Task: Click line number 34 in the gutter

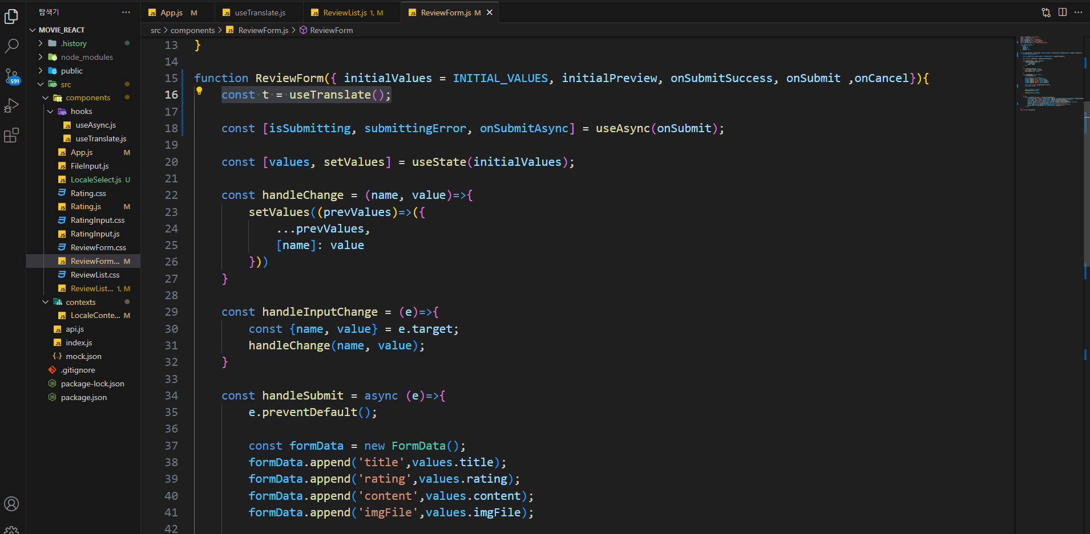Action: tap(171, 396)
